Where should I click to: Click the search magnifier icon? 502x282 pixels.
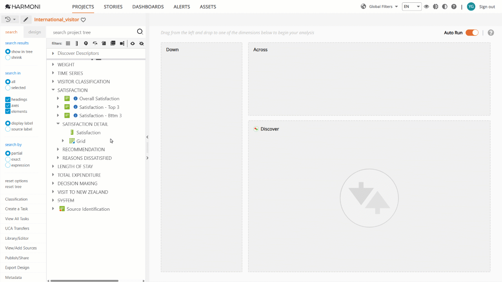(140, 32)
